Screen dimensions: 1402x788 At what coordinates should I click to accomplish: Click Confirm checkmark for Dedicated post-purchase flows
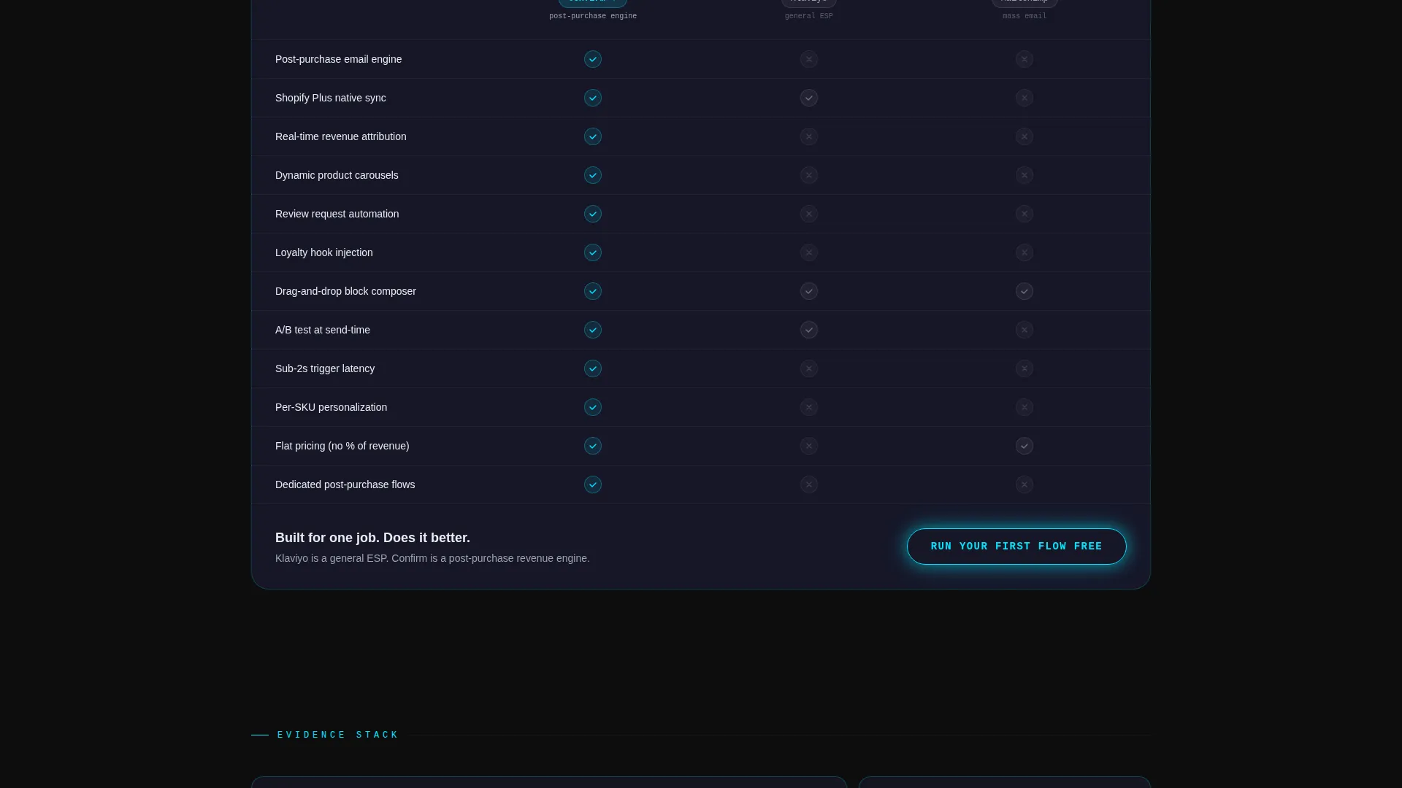[593, 484]
